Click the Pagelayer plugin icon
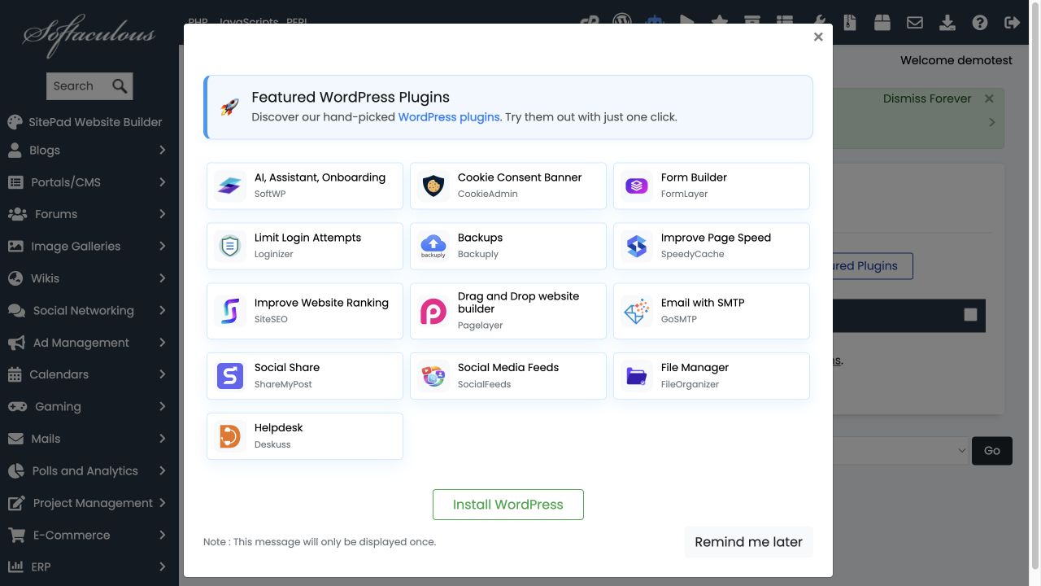 [x=433, y=311]
